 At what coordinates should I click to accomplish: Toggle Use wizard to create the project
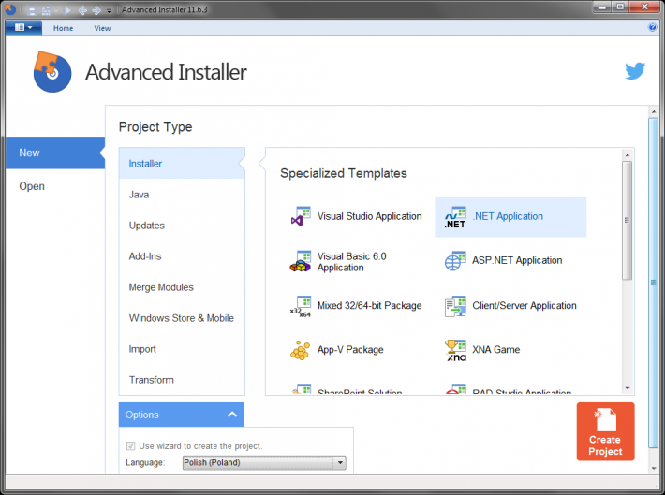pos(130,445)
